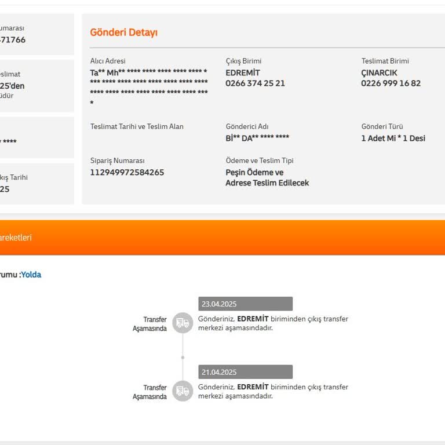
Task: Click Transfer Aşamasında label for 23.04.2025
Action: [149, 324]
